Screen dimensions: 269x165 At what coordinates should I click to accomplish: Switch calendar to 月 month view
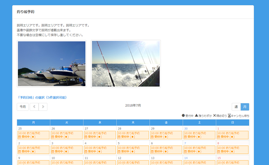245,107
